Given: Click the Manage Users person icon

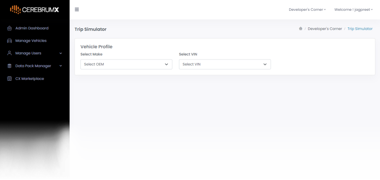Looking at the screenshot, I should pos(10,53).
